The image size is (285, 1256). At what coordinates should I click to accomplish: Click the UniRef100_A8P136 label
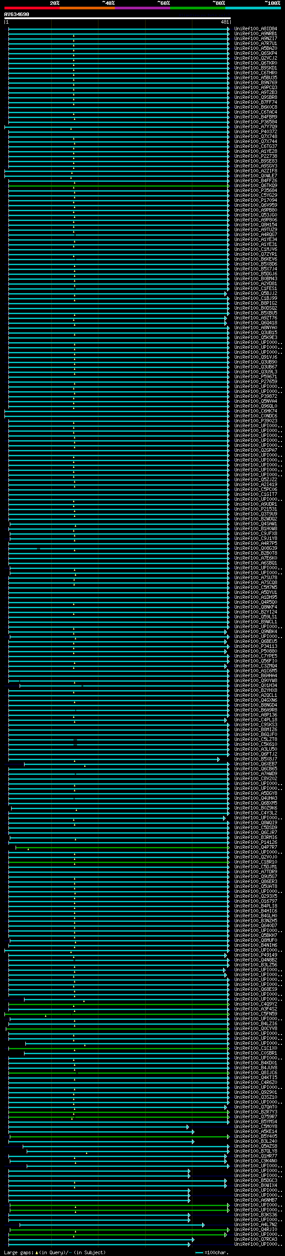click(x=256, y=715)
